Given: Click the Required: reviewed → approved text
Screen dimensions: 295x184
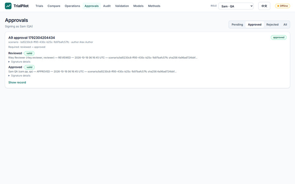Looking at the screenshot, I should (27, 47).
